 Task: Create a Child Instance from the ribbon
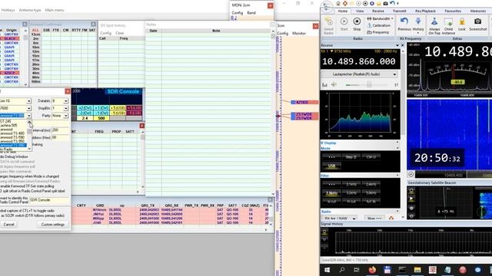[448, 25]
